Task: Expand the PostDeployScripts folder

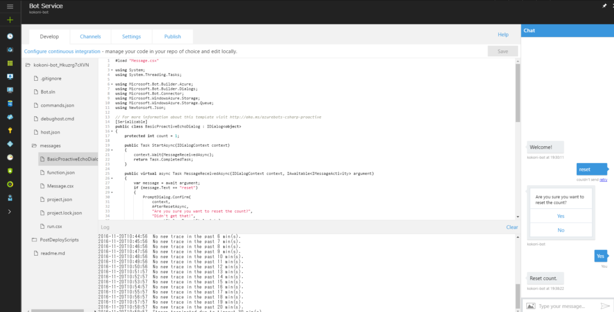Action: (x=34, y=240)
